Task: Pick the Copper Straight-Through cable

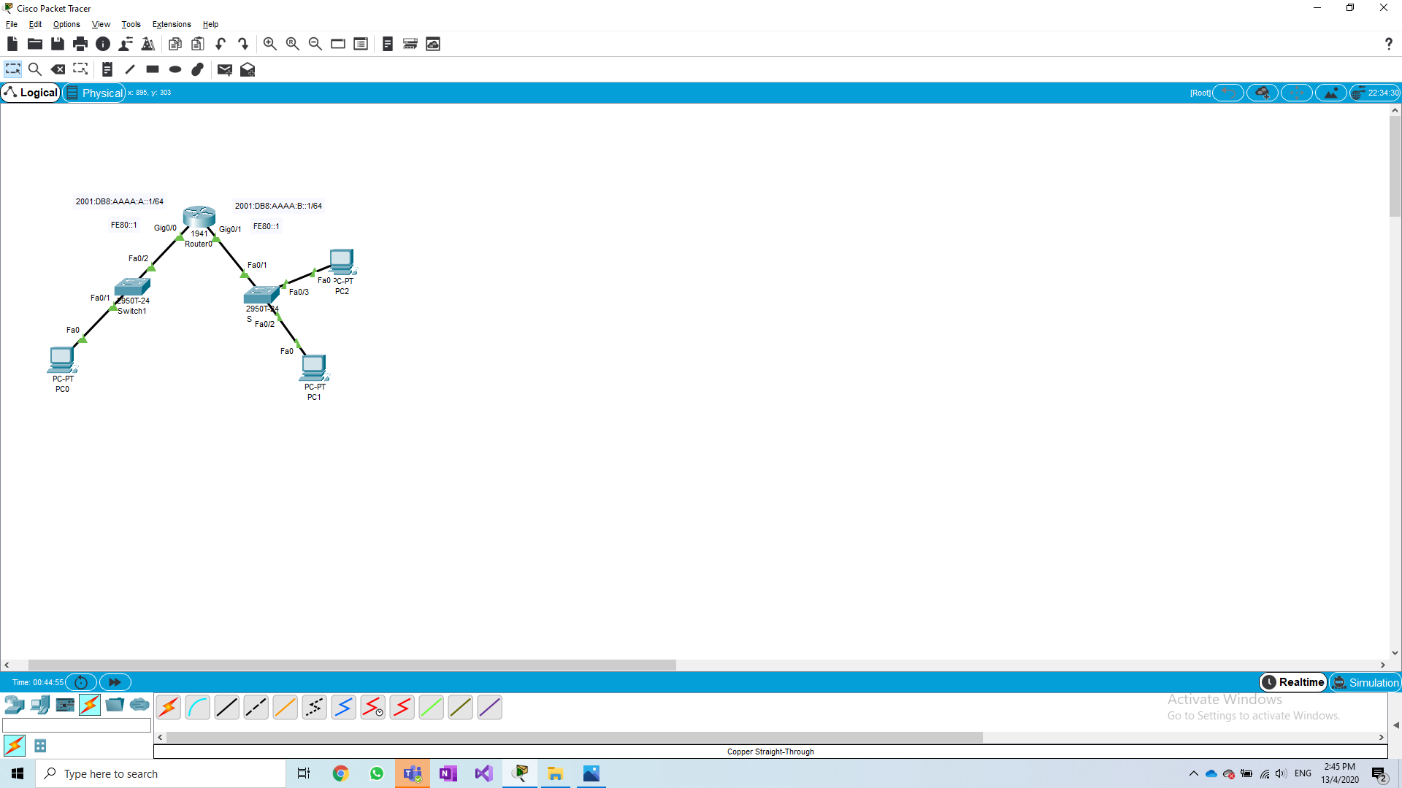Action: [x=227, y=708]
